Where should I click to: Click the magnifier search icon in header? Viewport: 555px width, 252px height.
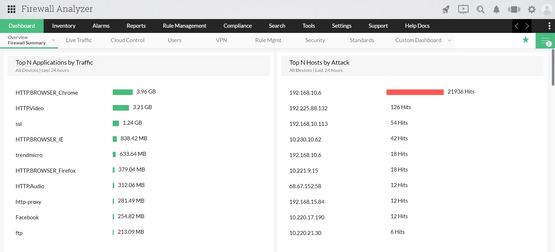click(x=480, y=10)
